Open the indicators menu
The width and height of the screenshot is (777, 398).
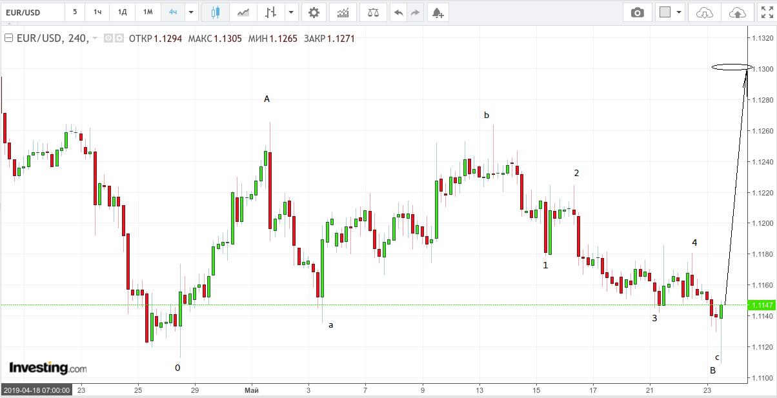click(x=343, y=12)
